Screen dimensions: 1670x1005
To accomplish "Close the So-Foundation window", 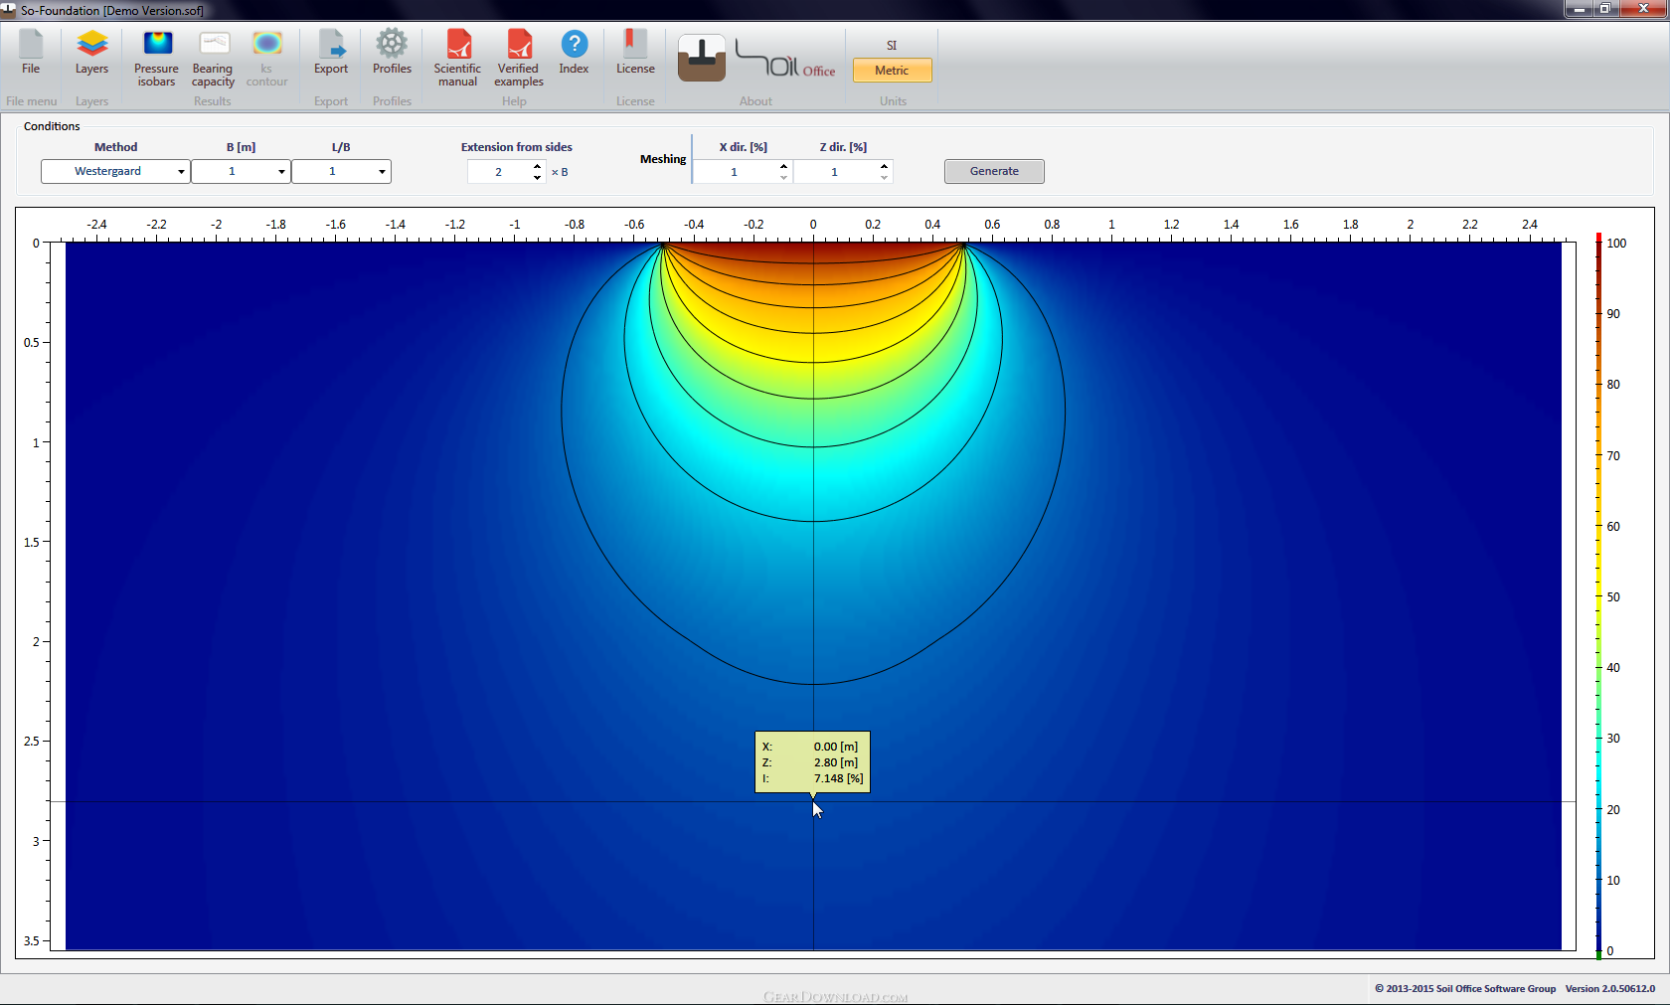I will [1643, 9].
